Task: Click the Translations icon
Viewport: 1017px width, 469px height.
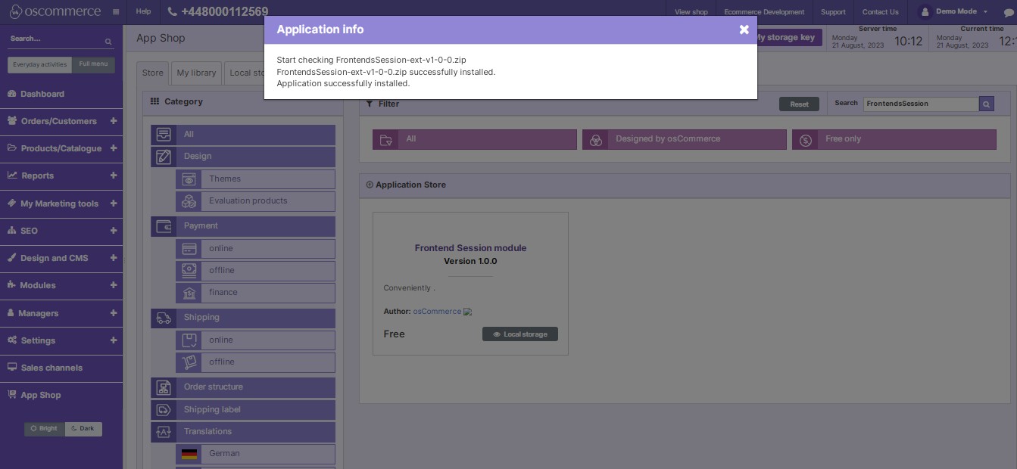Action: point(164,432)
